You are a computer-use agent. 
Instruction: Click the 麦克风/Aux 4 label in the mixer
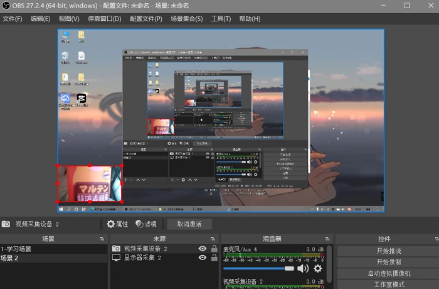(x=240, y=249)
